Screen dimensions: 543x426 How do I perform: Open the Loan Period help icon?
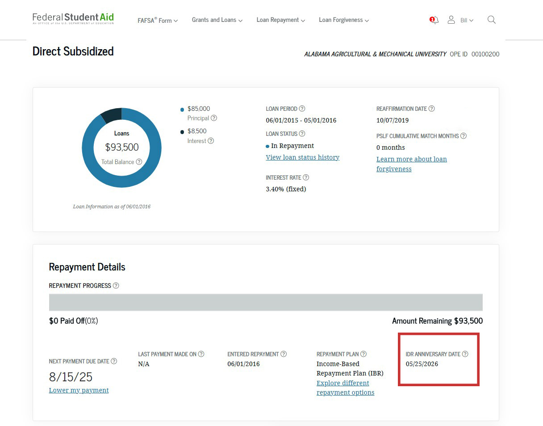pyautogui.click(x=303, y=109)
